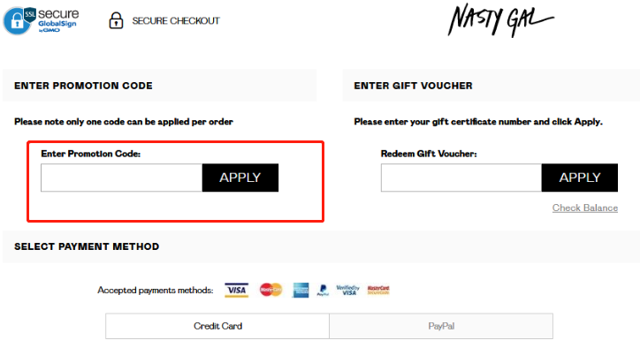This screenshot has width=640, height=348.
Task: Click the SSL Secure GlobalSign badge
Action: (41, 20)
